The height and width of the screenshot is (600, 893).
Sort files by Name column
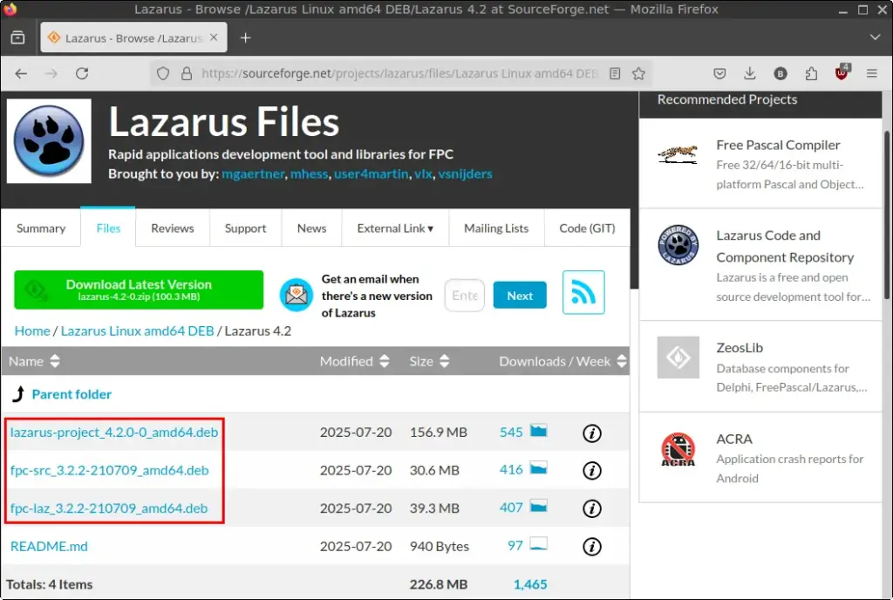(34, 361)
